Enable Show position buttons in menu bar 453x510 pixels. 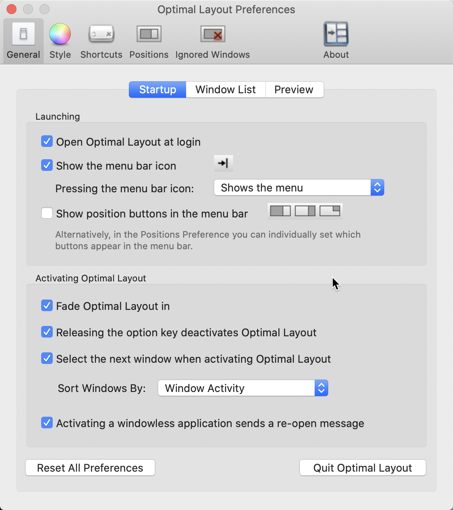(47, 213)
